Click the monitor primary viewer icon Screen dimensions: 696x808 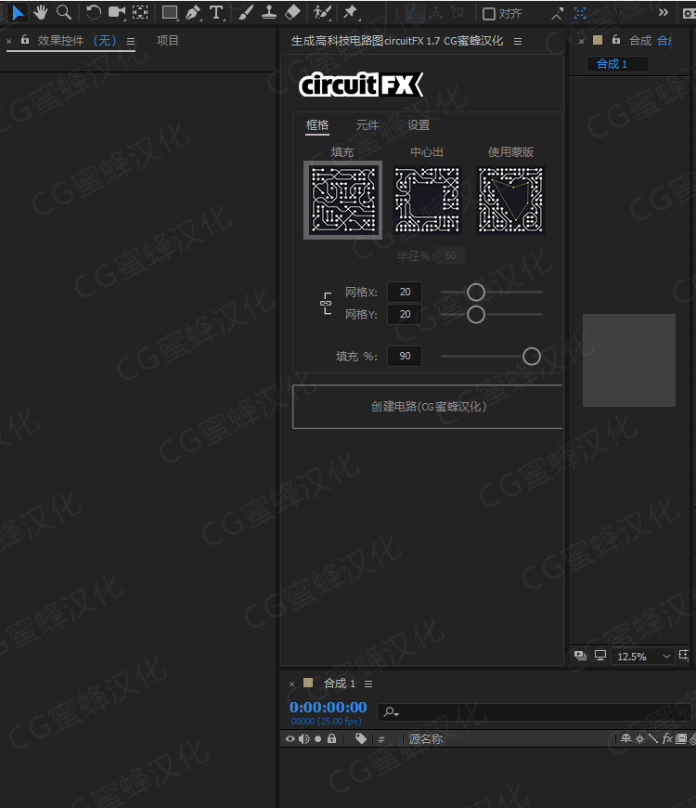600,656
